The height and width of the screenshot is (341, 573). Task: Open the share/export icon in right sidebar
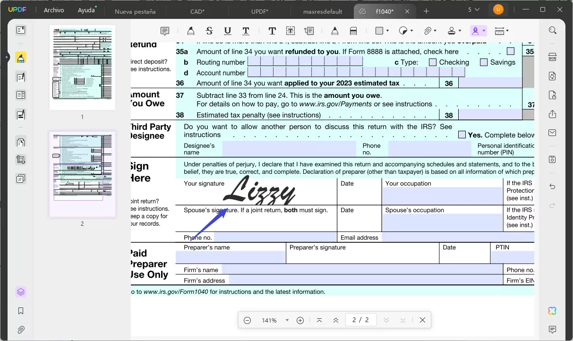(x=552, y=114)
